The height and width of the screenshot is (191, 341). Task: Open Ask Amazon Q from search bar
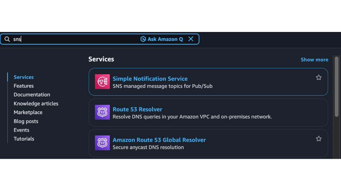pos(162,39)
